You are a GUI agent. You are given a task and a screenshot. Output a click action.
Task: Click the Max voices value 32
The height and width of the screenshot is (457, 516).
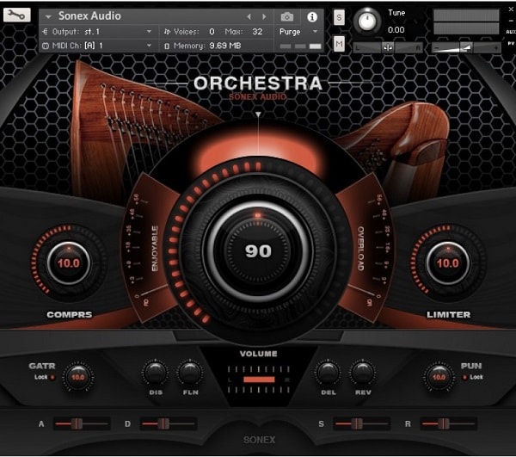tap(257, 32)
